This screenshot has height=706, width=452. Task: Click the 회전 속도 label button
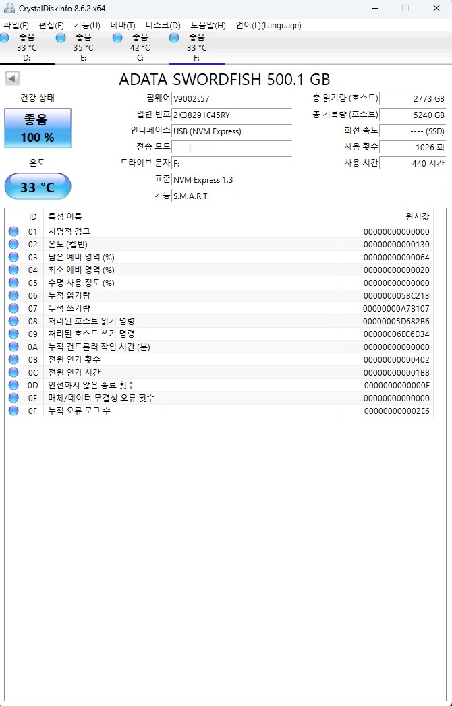[x=360, y=131]
